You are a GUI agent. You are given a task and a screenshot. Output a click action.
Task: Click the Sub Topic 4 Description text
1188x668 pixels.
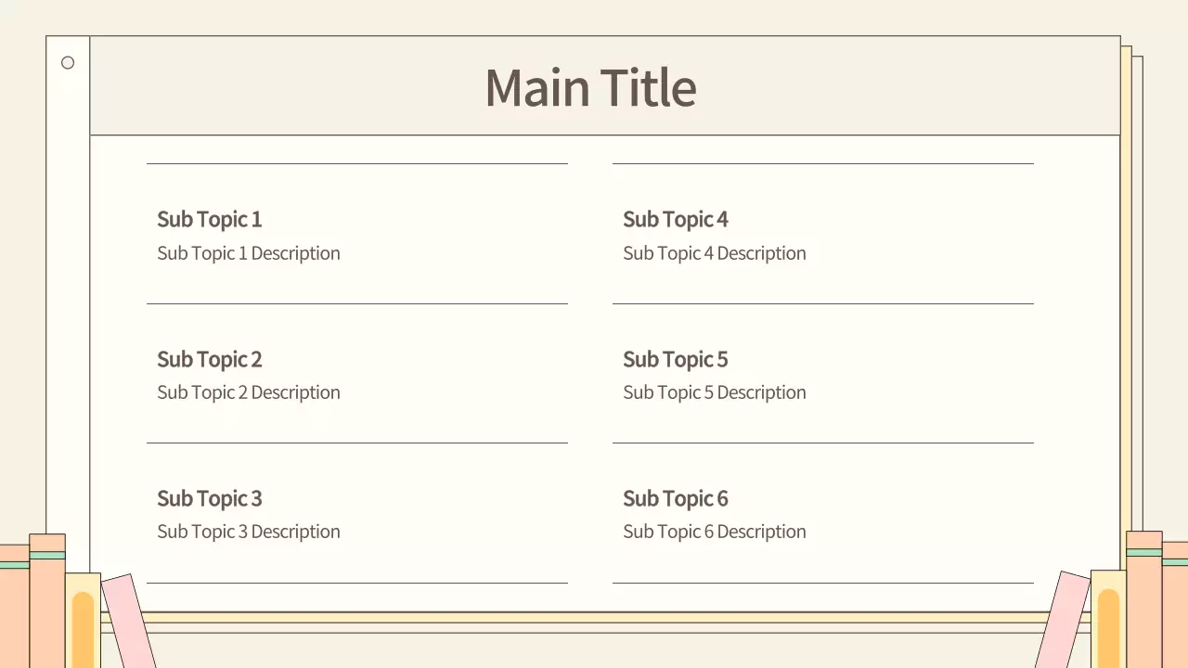(714, 253)
